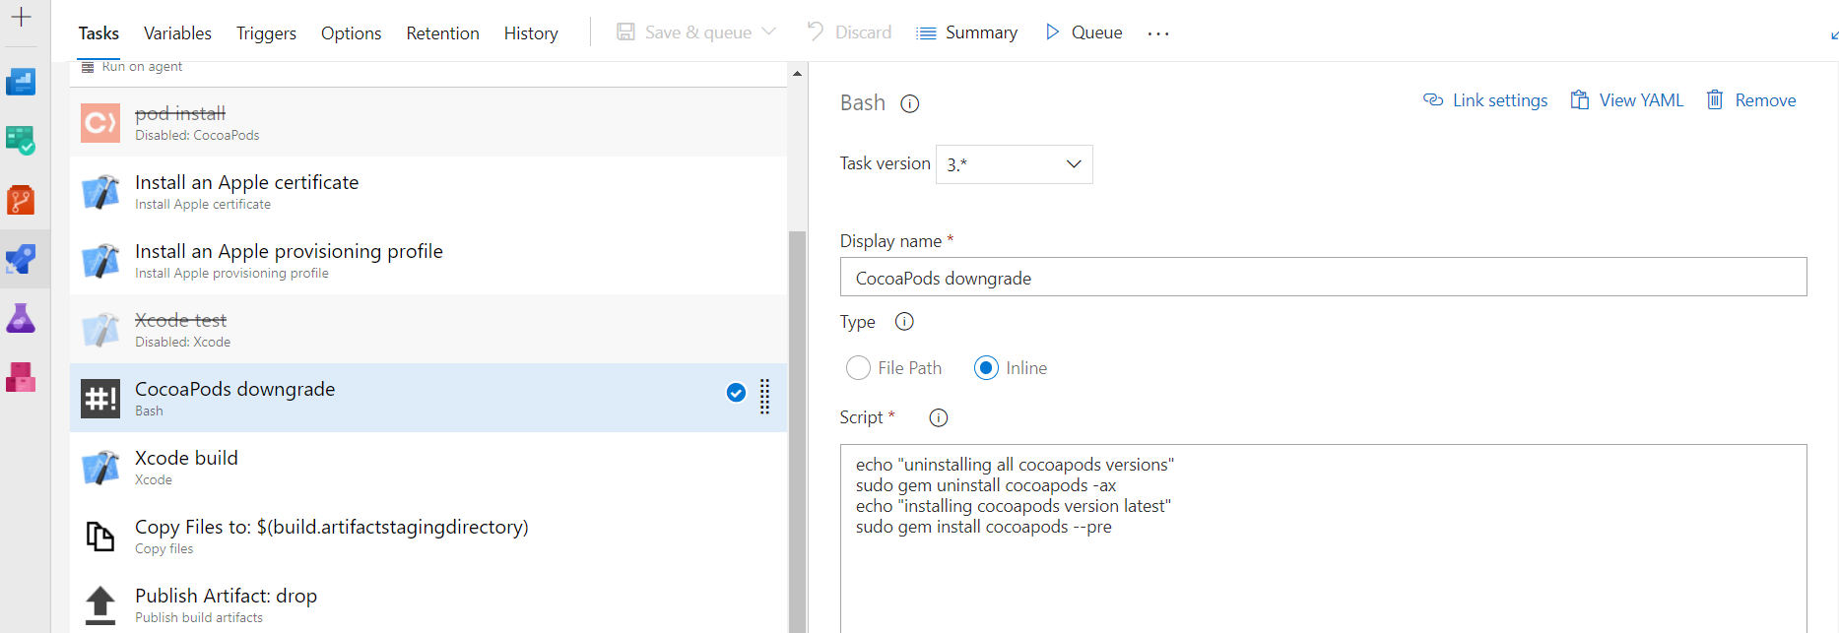Open Azure Boards from the sidebar

point(21,142)
